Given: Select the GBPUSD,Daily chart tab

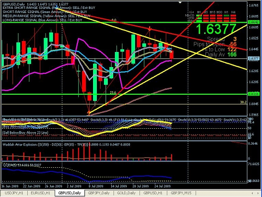Looking at the screenshot, I should pos(69,193).
